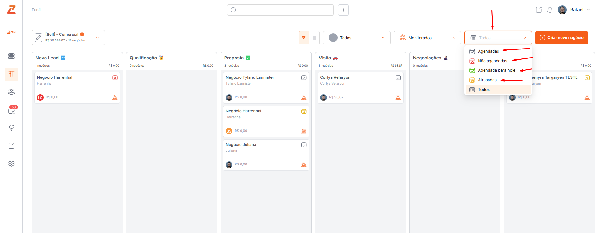Click the Qualificação column title
Viewport: 598px width, 233px height.
coord(143,58)
